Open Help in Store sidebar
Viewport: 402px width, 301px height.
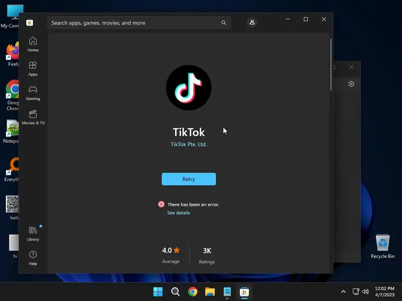33,258
